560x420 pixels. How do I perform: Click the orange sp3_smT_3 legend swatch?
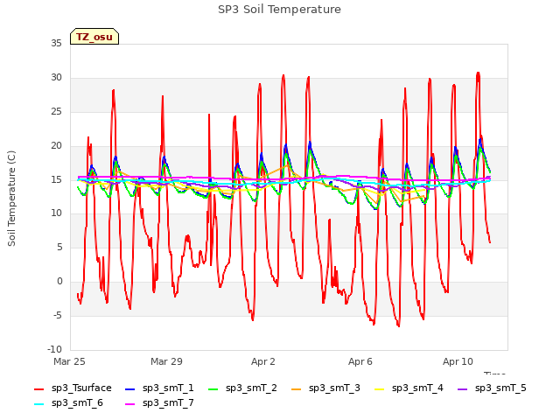point(296,389)
